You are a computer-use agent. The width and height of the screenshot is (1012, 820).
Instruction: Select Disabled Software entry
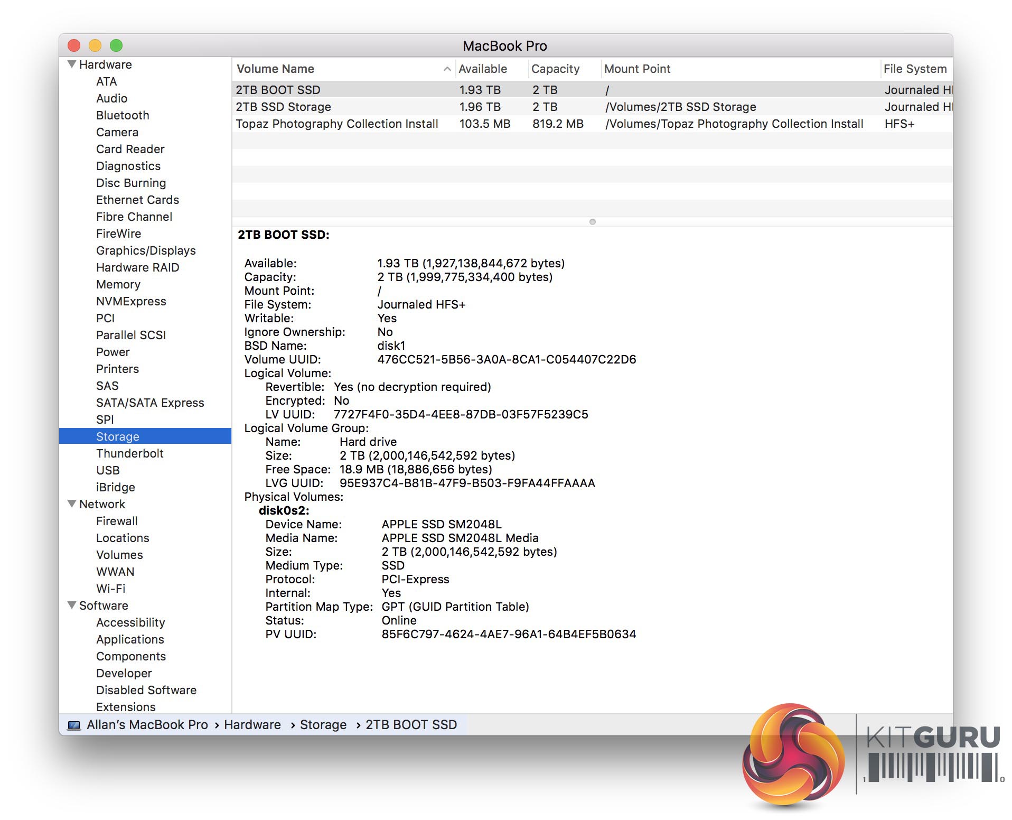pos(146,690)
